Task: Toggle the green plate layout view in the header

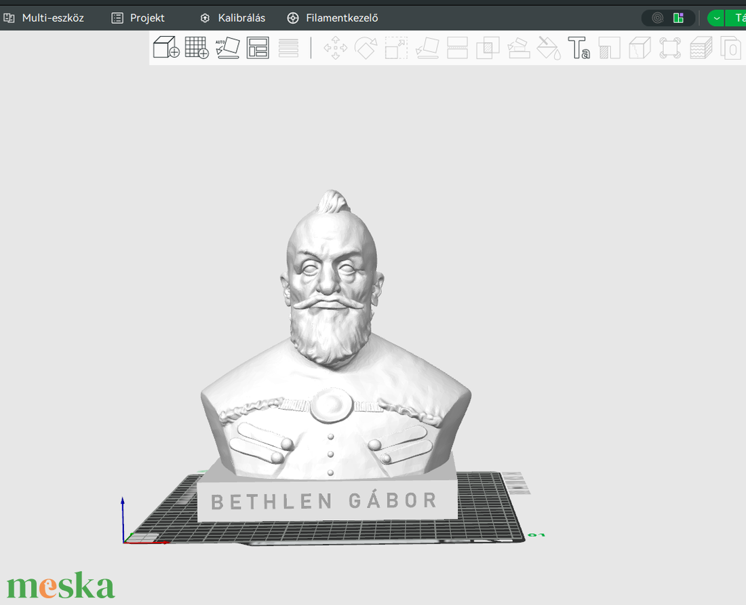Action: pos(678,18)
